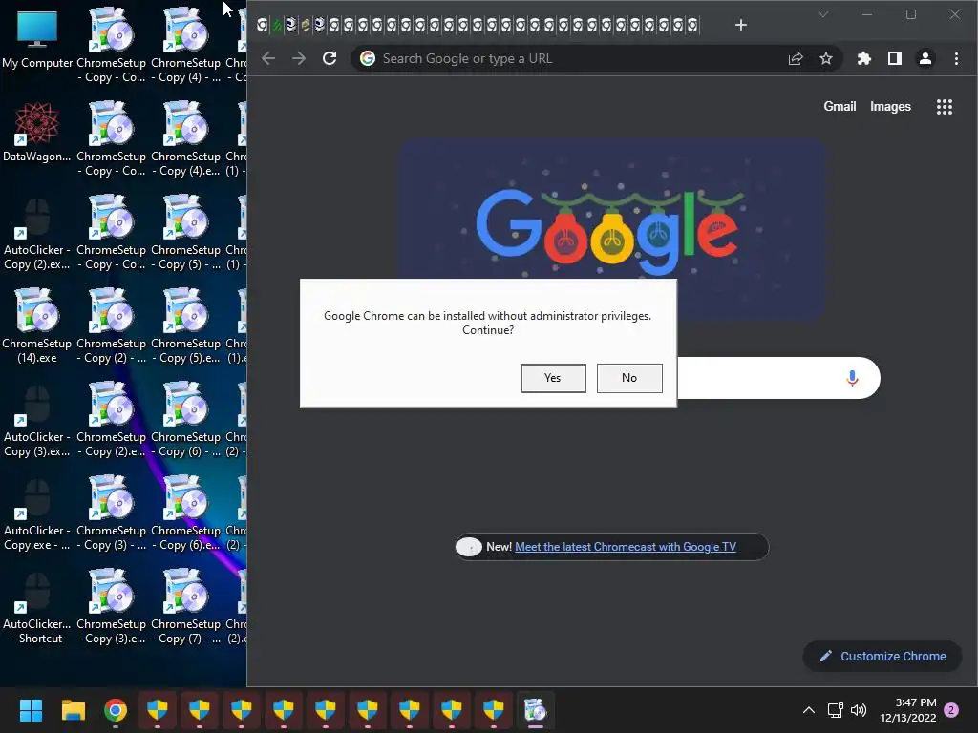Select AutoClicker - Shortcut desktop icon
978x733 pixels.
click(37, 608)
